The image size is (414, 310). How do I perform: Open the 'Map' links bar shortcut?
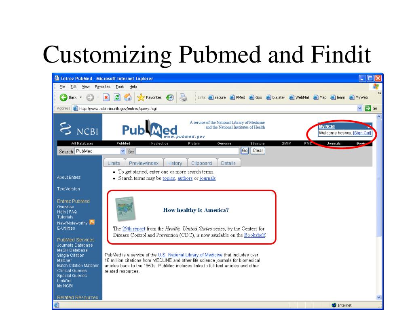(x=320, y=98)
